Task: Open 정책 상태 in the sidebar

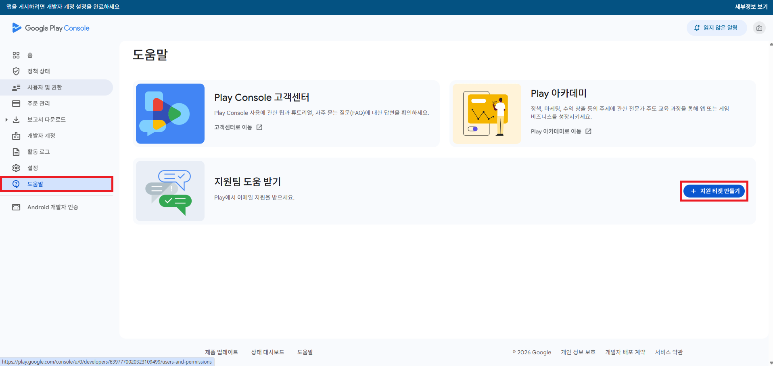Action: pos(56,71)
